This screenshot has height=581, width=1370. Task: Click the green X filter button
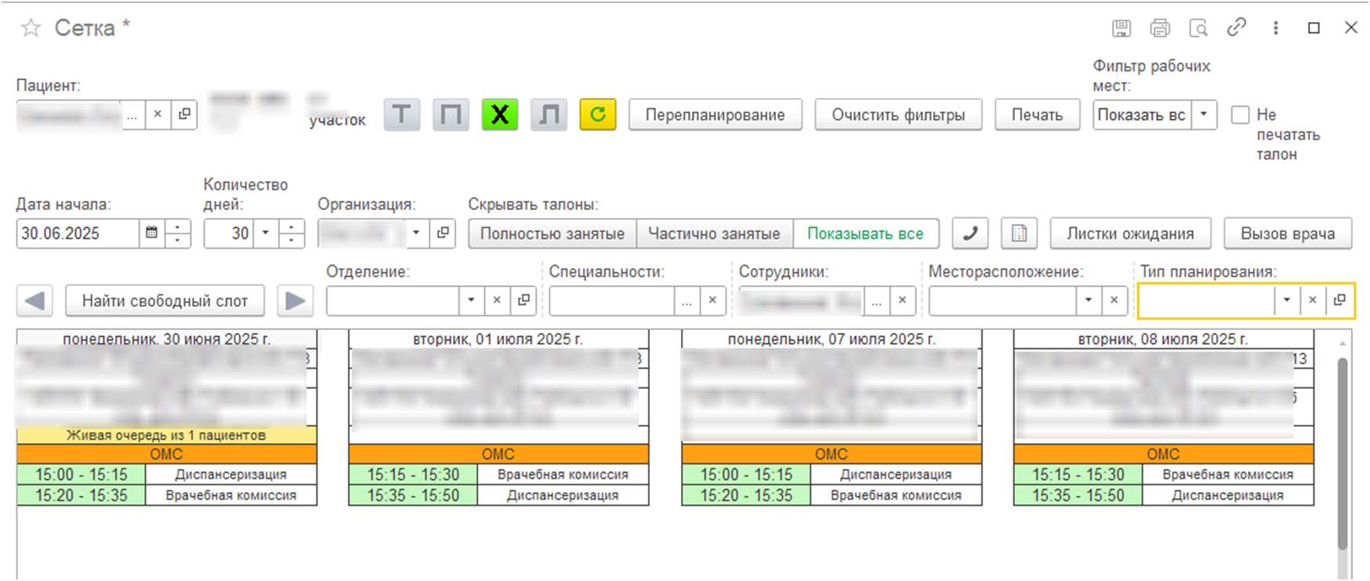click(x=499, y=115)
